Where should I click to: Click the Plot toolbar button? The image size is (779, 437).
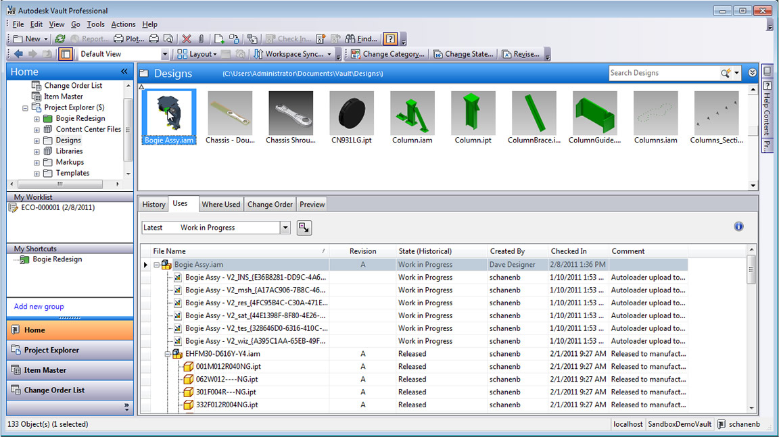click(x=129, y=38)
